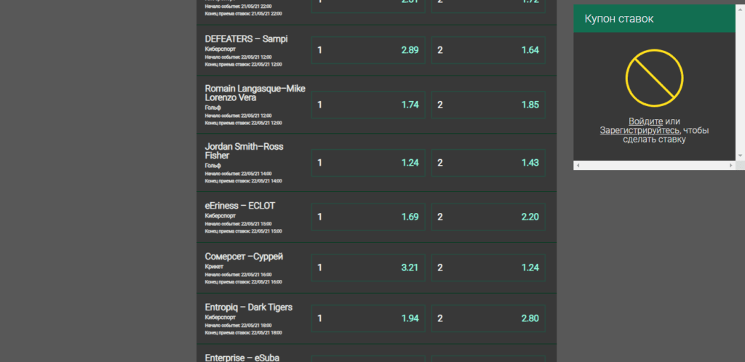Screen dimensions: 745x362
Task: Select Dark Tigers win at 2.80
Action: click(488, 318)
